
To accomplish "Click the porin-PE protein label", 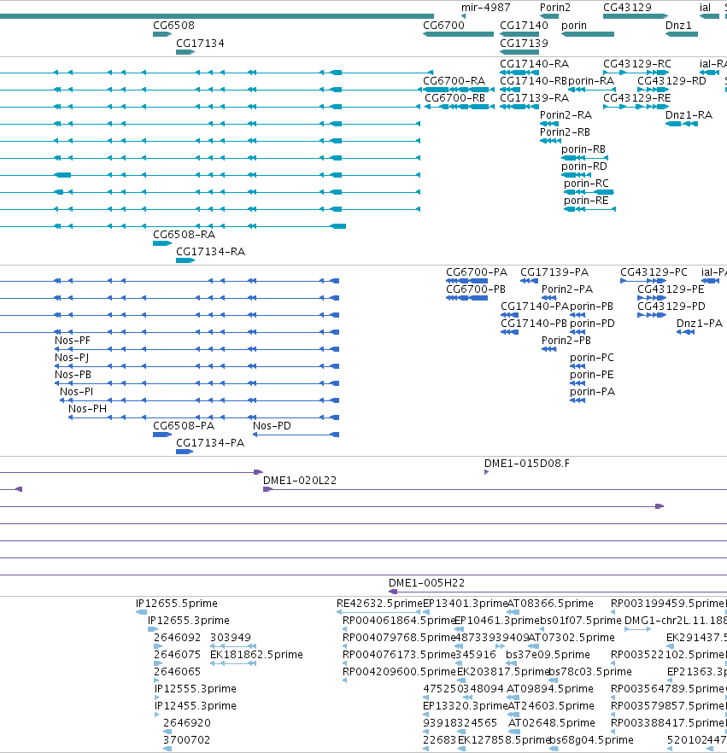I will tap(591, 375).
